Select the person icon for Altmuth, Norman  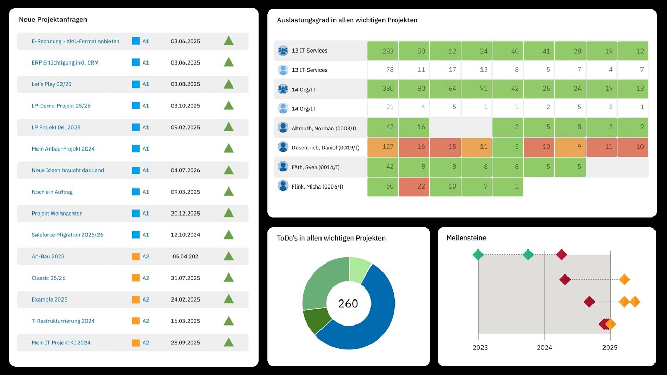point(283,127)
